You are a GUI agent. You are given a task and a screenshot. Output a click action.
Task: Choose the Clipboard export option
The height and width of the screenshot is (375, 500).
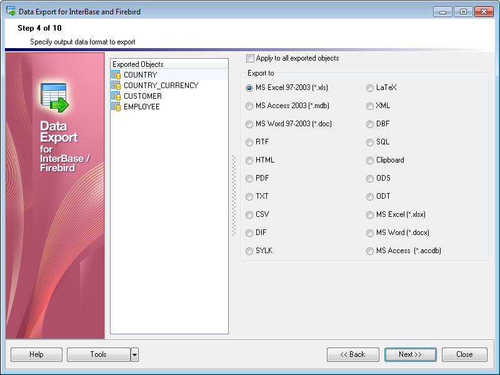point(369,160)
